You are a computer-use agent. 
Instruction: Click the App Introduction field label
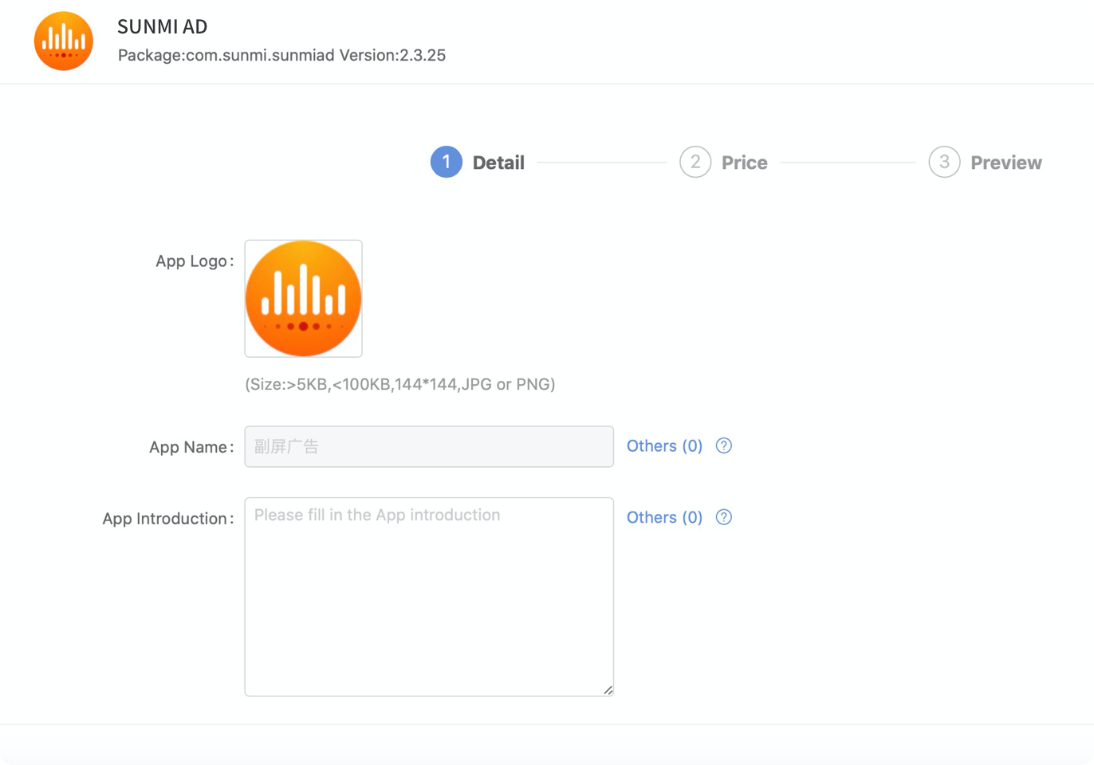167,519
